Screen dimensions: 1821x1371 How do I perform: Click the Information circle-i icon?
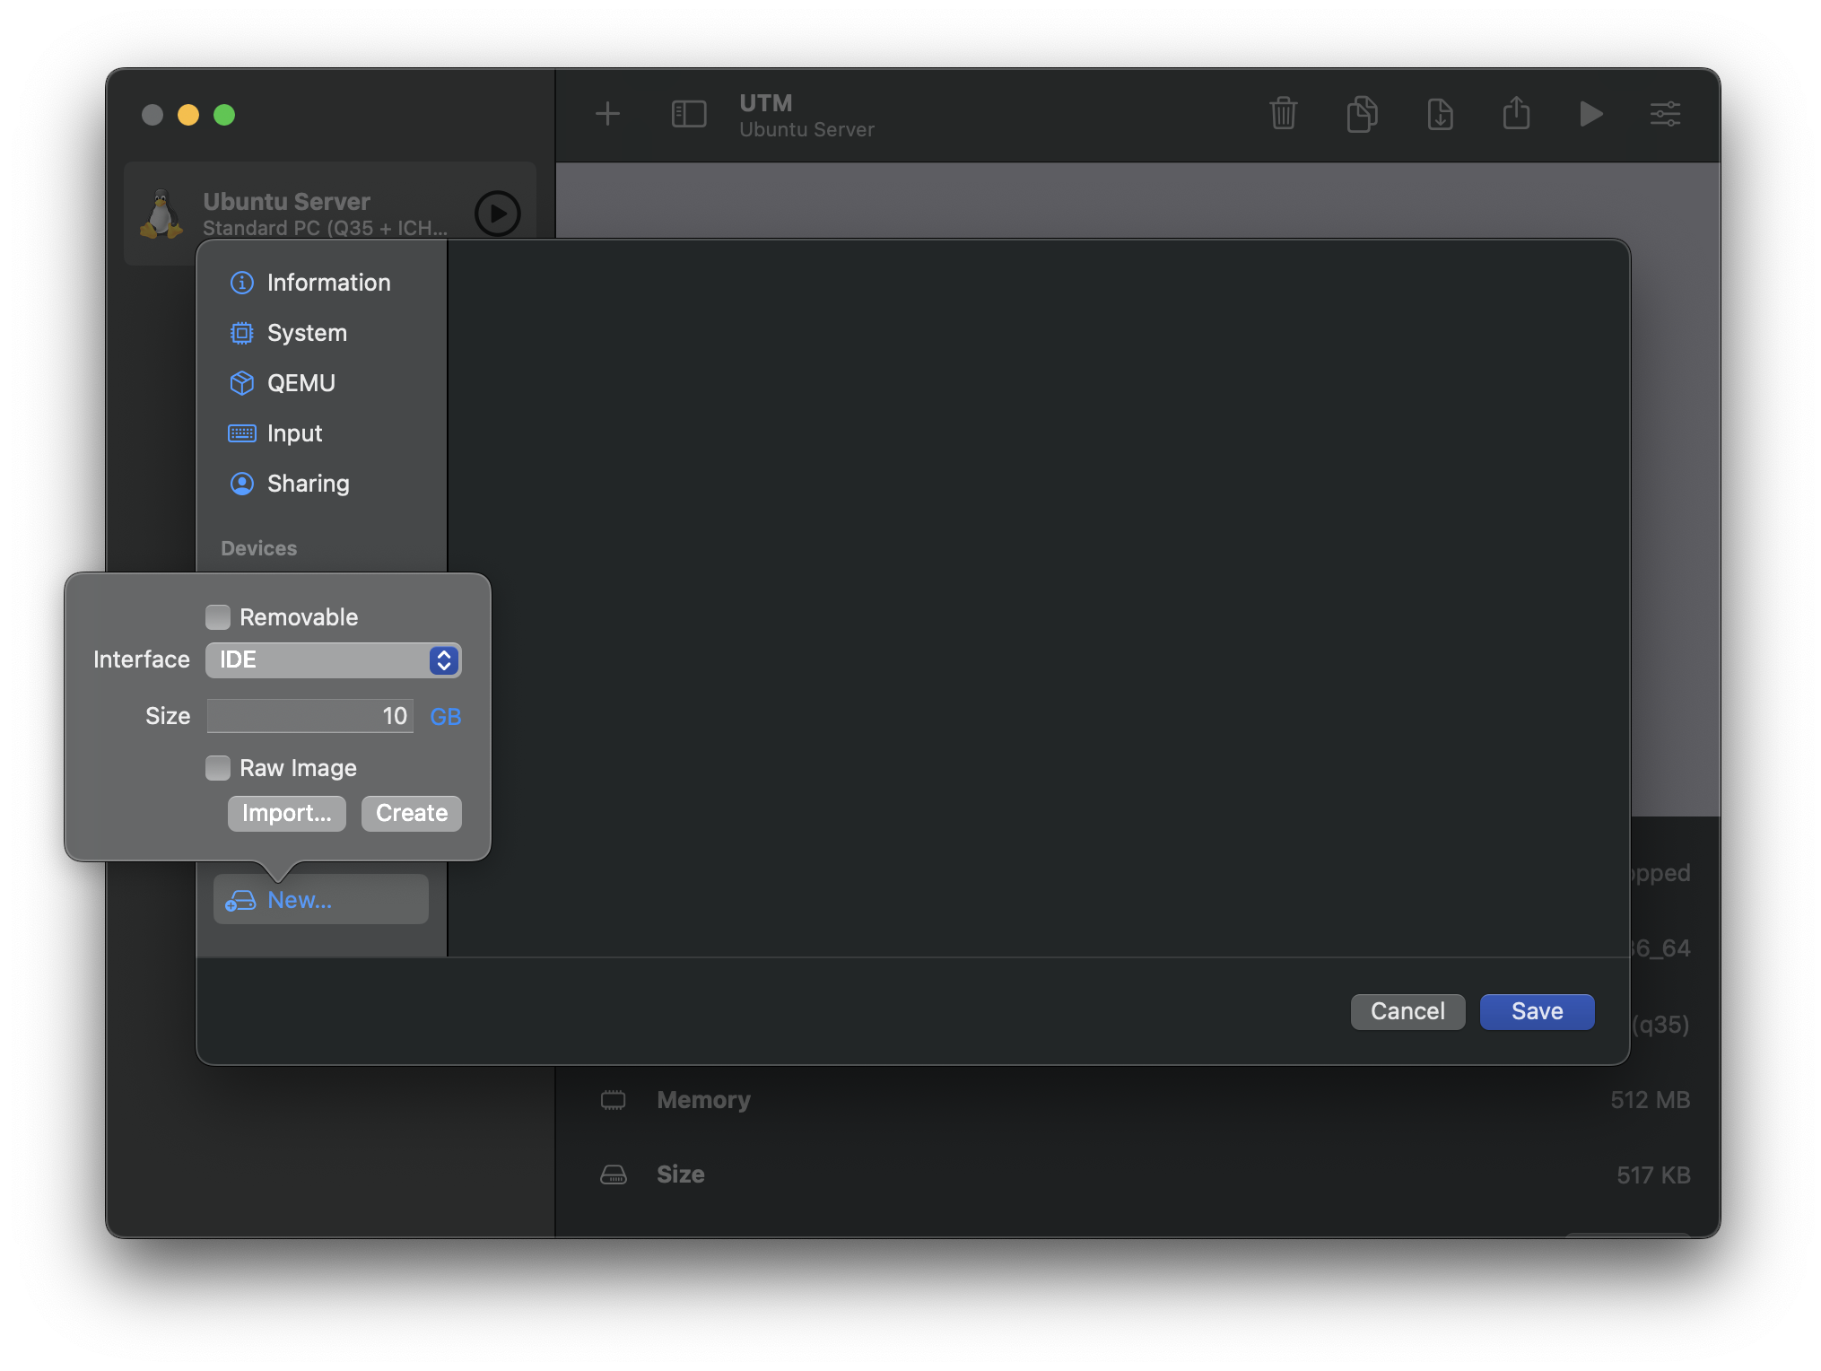click(242, 283)
